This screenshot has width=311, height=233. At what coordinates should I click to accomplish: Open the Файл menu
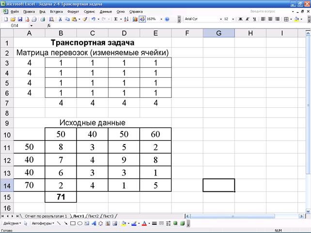coord(15,12)
